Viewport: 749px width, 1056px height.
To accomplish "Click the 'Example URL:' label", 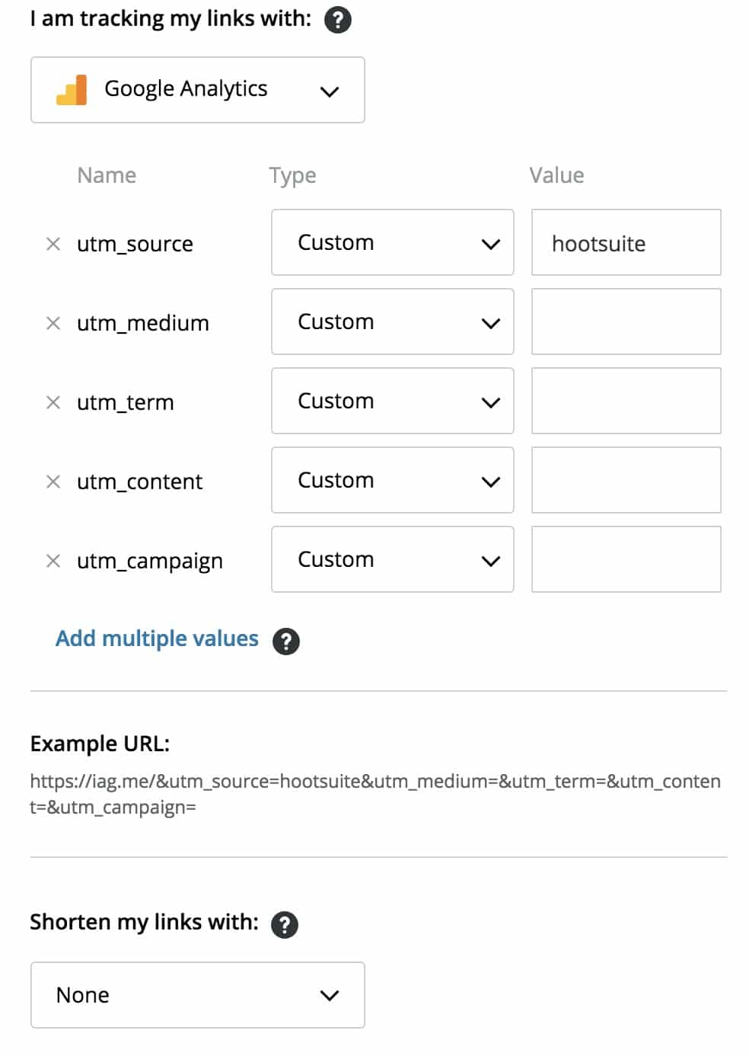I will (x=100, y=744).
